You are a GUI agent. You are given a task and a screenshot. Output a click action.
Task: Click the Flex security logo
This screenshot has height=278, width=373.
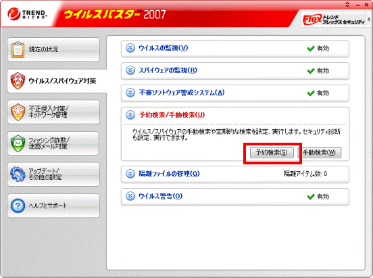(x=334, y=20)
